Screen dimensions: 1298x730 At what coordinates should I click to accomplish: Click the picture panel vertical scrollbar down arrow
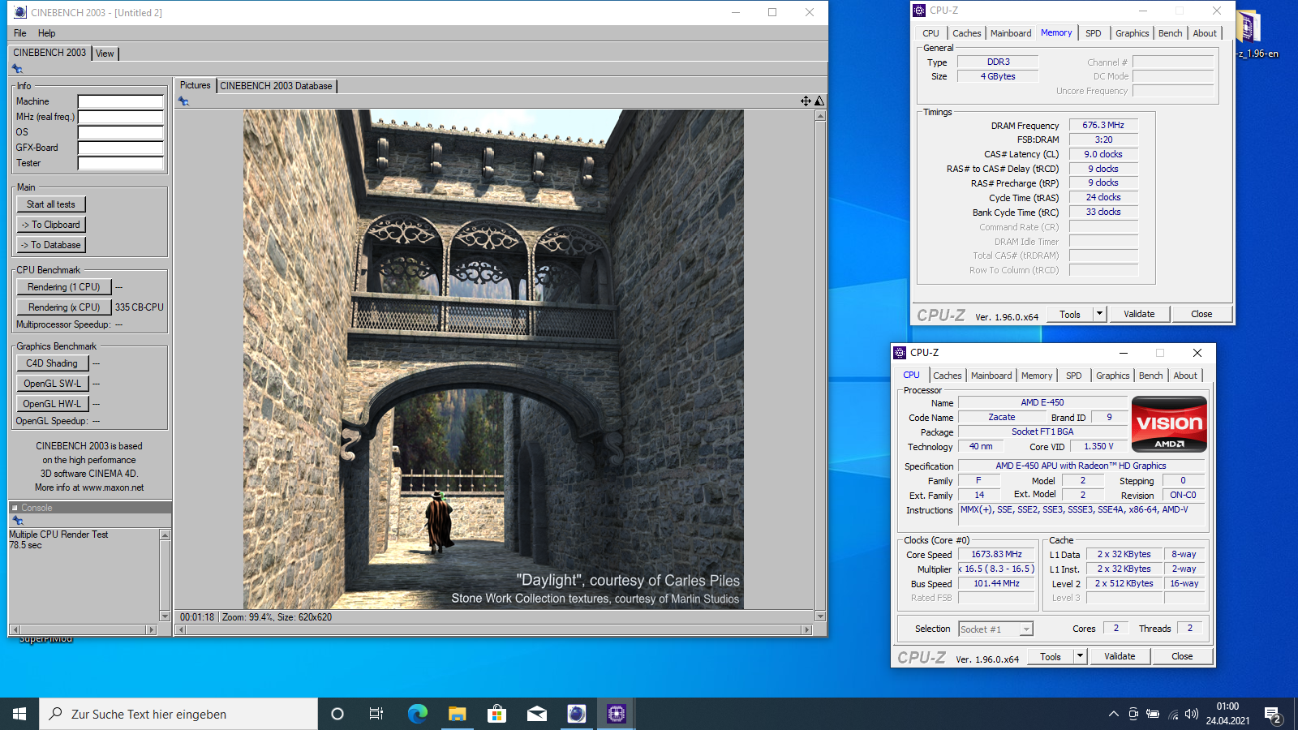point(820,616)
